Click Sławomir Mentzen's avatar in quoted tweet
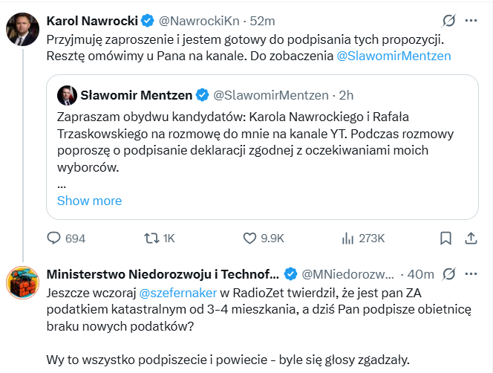The width and height of the screenshot is (493, 373). click(x=68, y=94)
